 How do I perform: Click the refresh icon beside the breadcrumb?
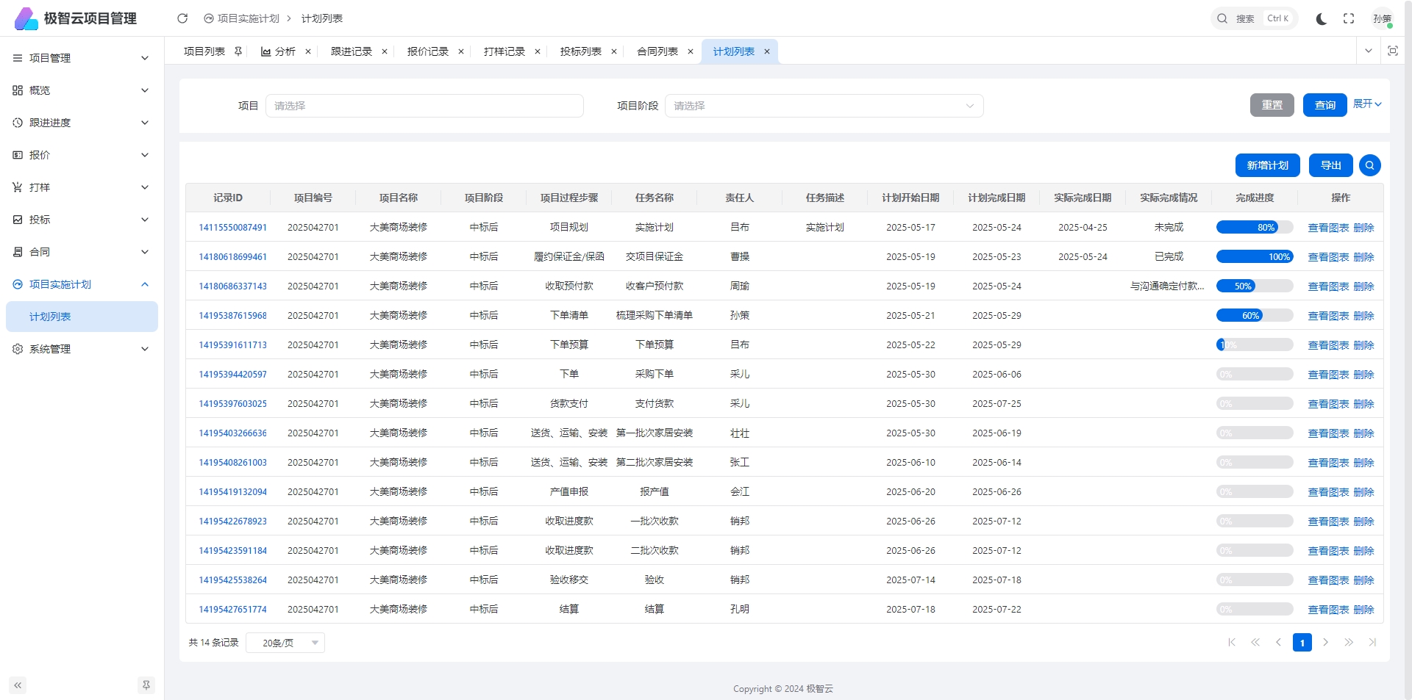coord(182,18)
